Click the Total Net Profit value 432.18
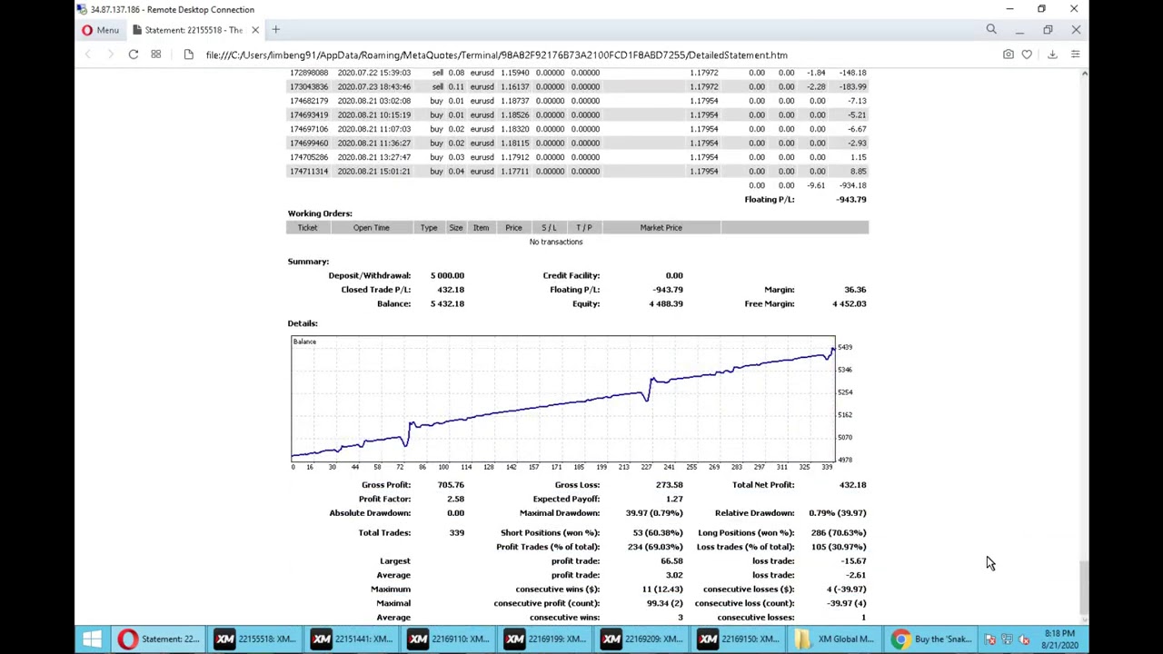 pos(852,485)
